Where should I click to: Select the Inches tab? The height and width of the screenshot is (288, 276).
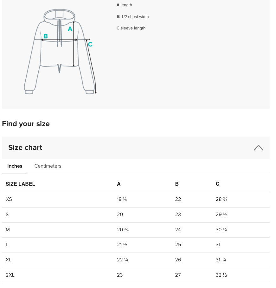click(15, 166)
